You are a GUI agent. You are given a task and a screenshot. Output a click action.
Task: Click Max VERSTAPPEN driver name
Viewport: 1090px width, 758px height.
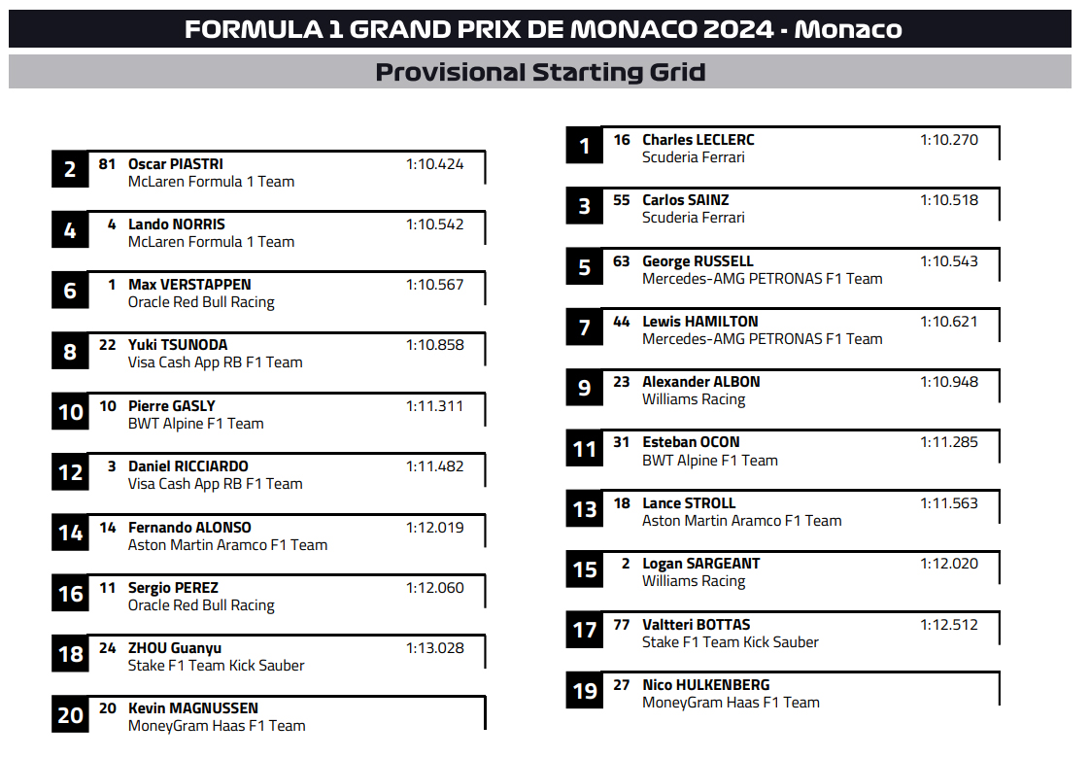pos(189,285)
